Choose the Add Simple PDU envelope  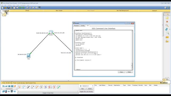click(x=167, y=37)
